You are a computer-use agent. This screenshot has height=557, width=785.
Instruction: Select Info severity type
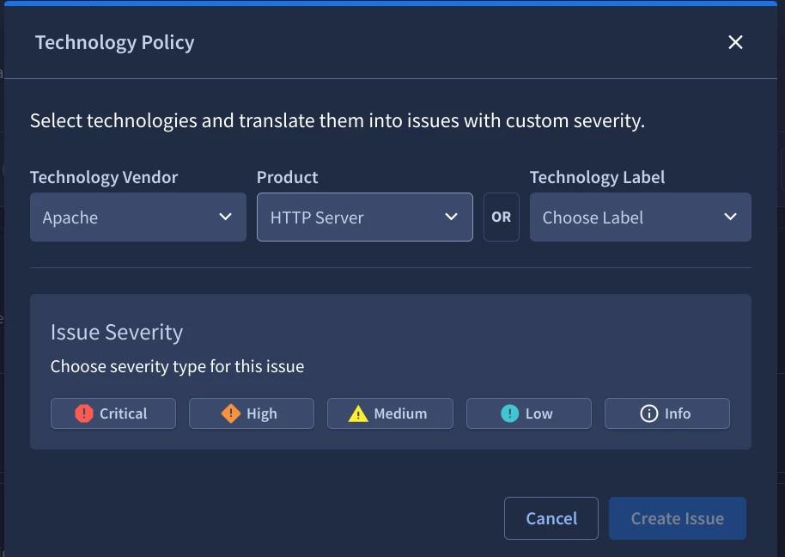coord(667,413)
